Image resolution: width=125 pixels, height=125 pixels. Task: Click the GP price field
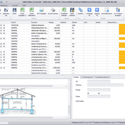coord(104,96)
